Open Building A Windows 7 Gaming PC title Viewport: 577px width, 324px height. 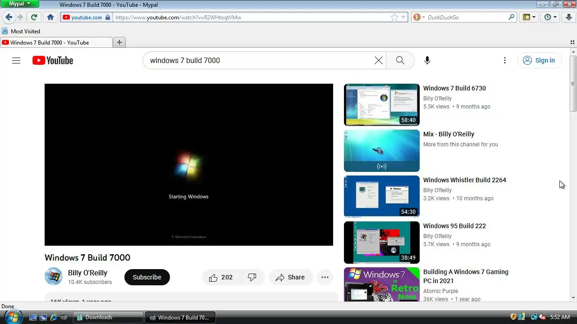(466, 276)
